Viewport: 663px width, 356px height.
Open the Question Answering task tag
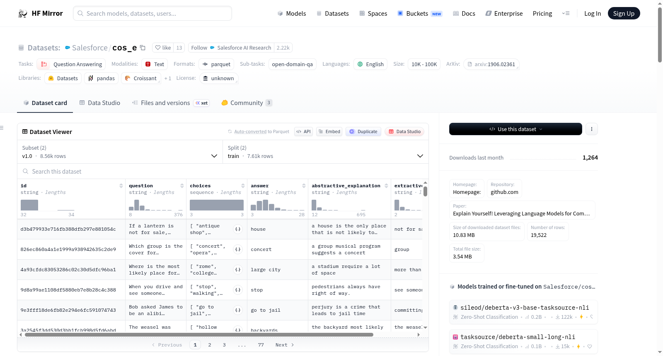[x=71, y=64]
